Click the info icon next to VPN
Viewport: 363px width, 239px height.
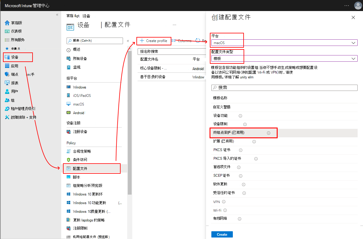(x=224, y=202)
